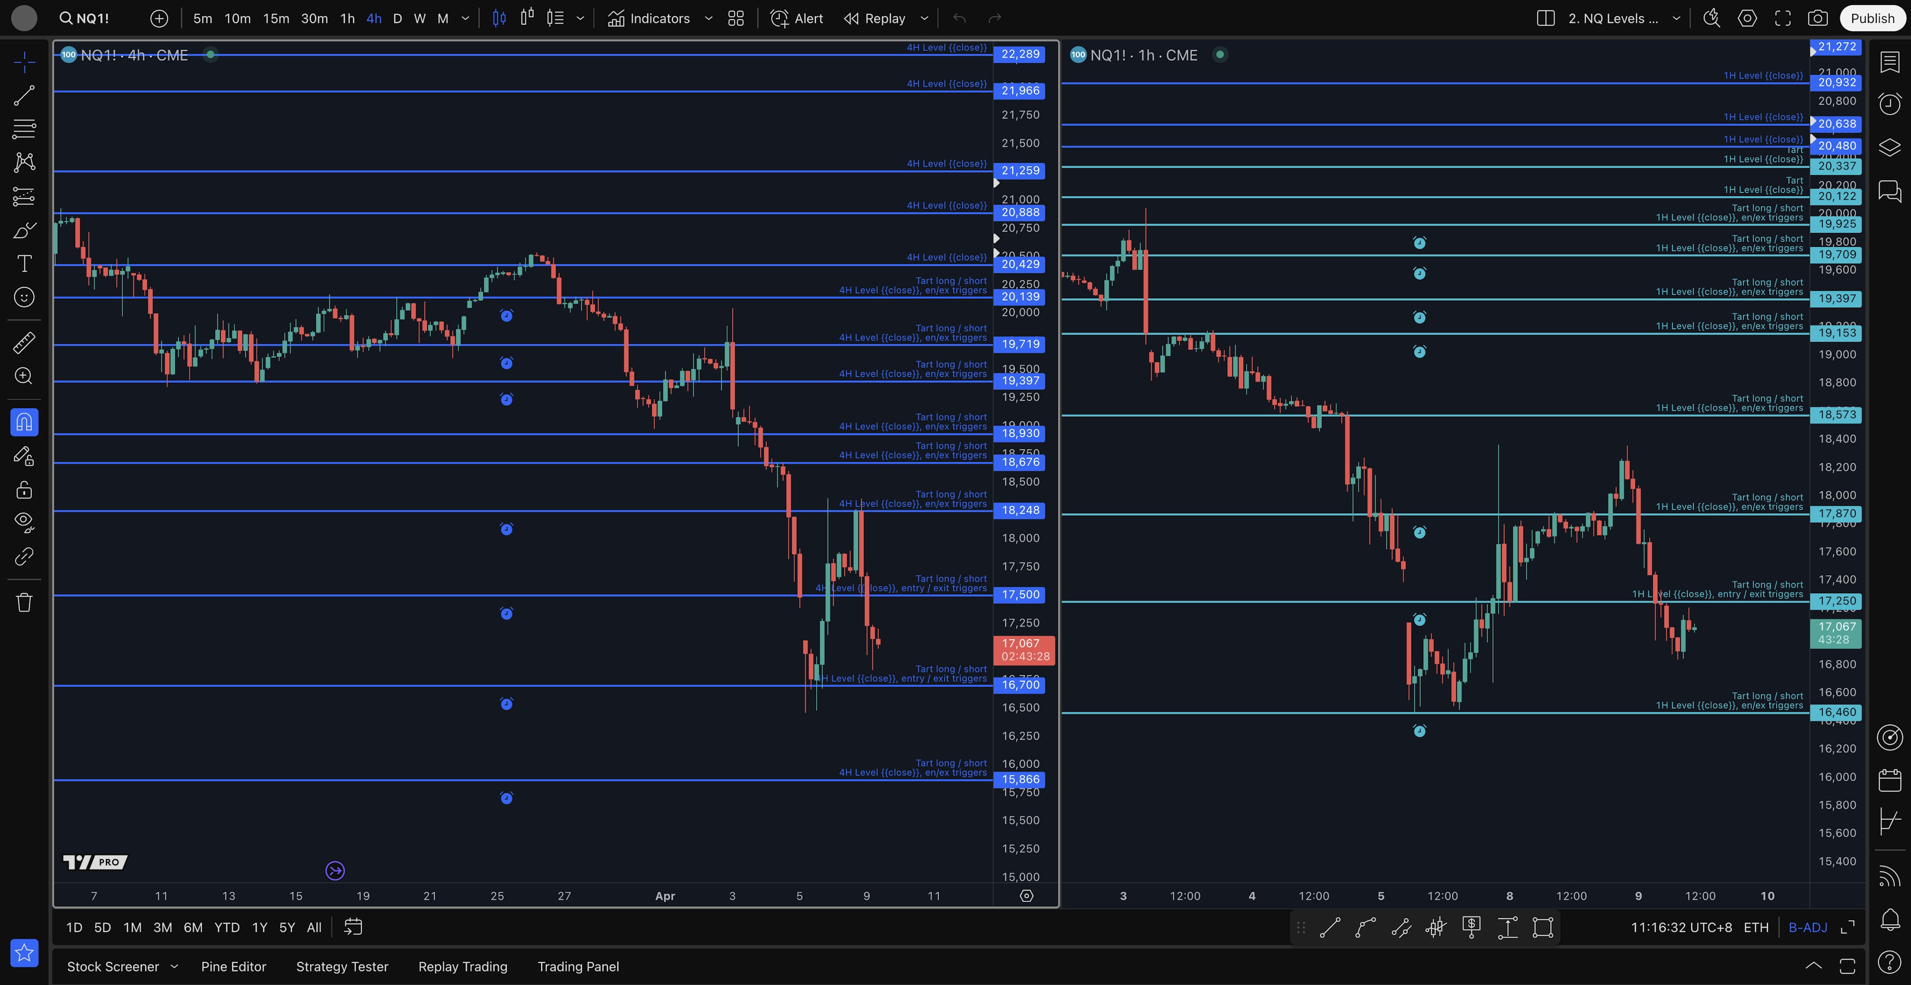Select the 1Y date range
Image resolution: width=1911 pixels, height=985 pixels.
click(x=259, y=927)
